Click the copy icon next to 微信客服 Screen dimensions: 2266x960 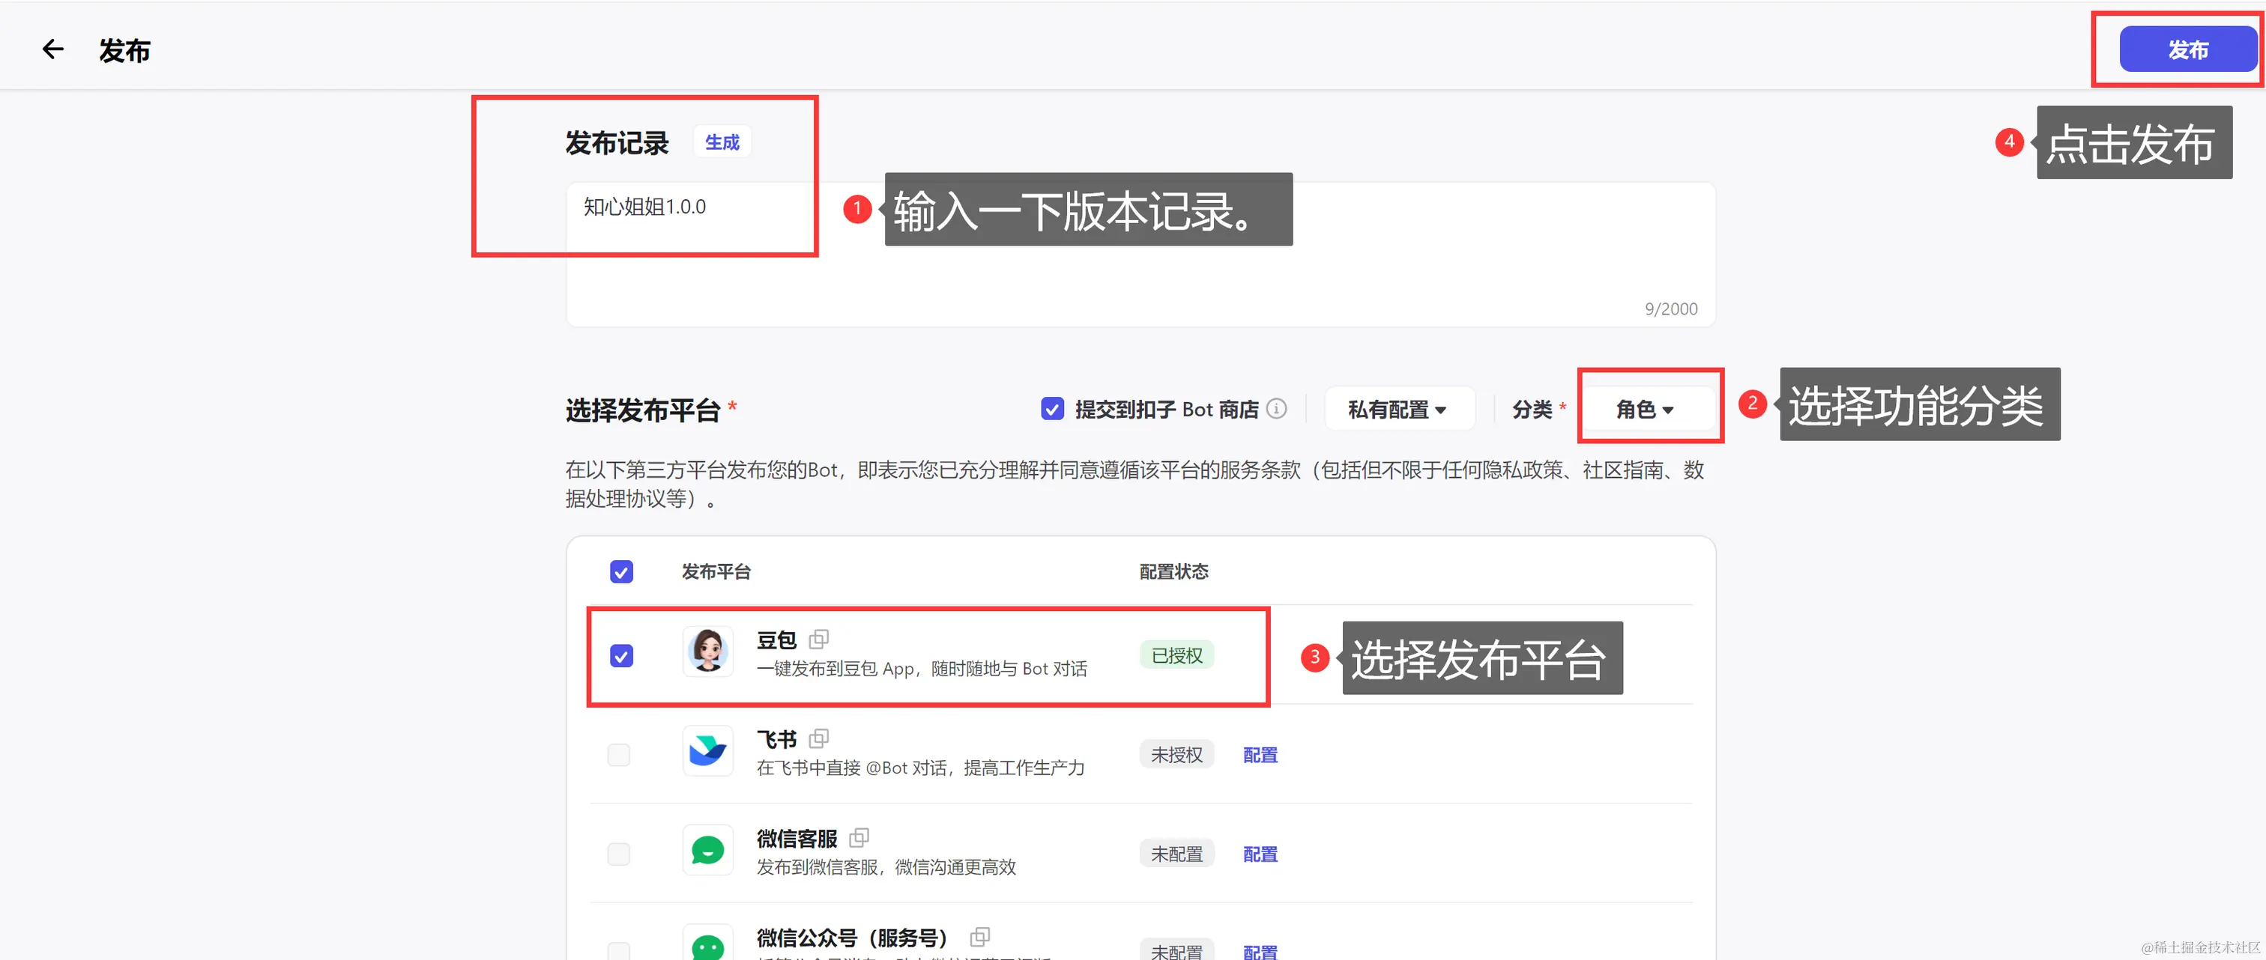click(859, 838)
